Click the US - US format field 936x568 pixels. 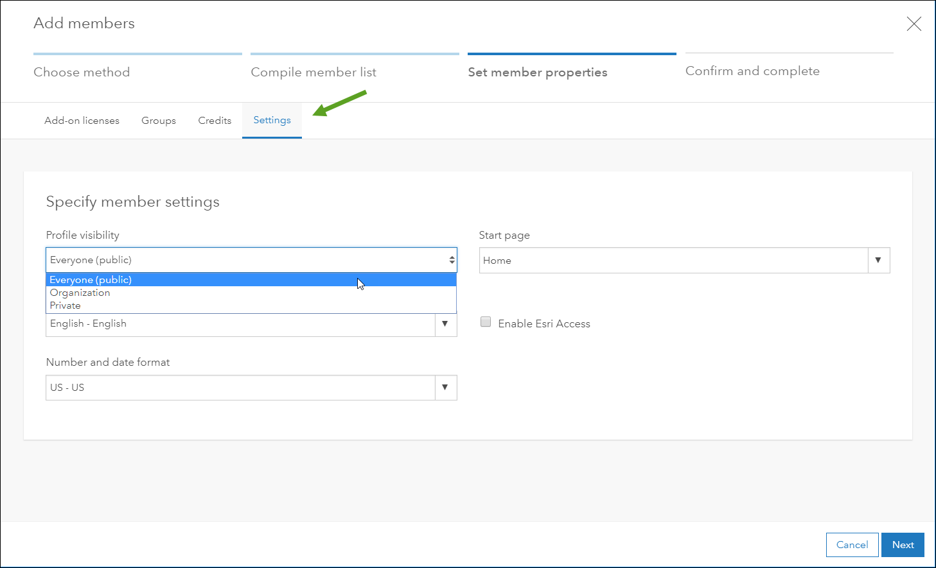(x=240, y=388)
